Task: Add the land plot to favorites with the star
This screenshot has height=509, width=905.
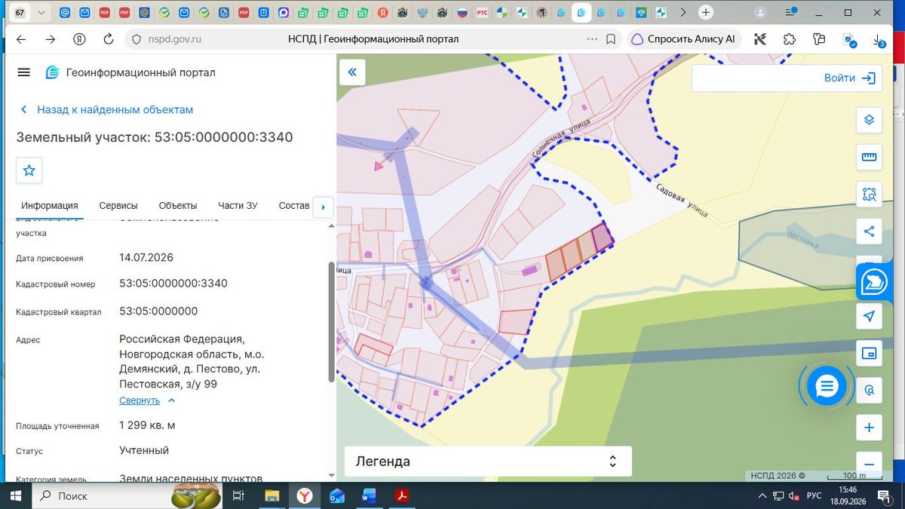Action: 29,170
